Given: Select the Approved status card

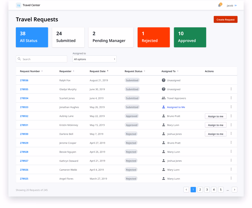Looking at the screenshot, I should click(x=190, y=37).
